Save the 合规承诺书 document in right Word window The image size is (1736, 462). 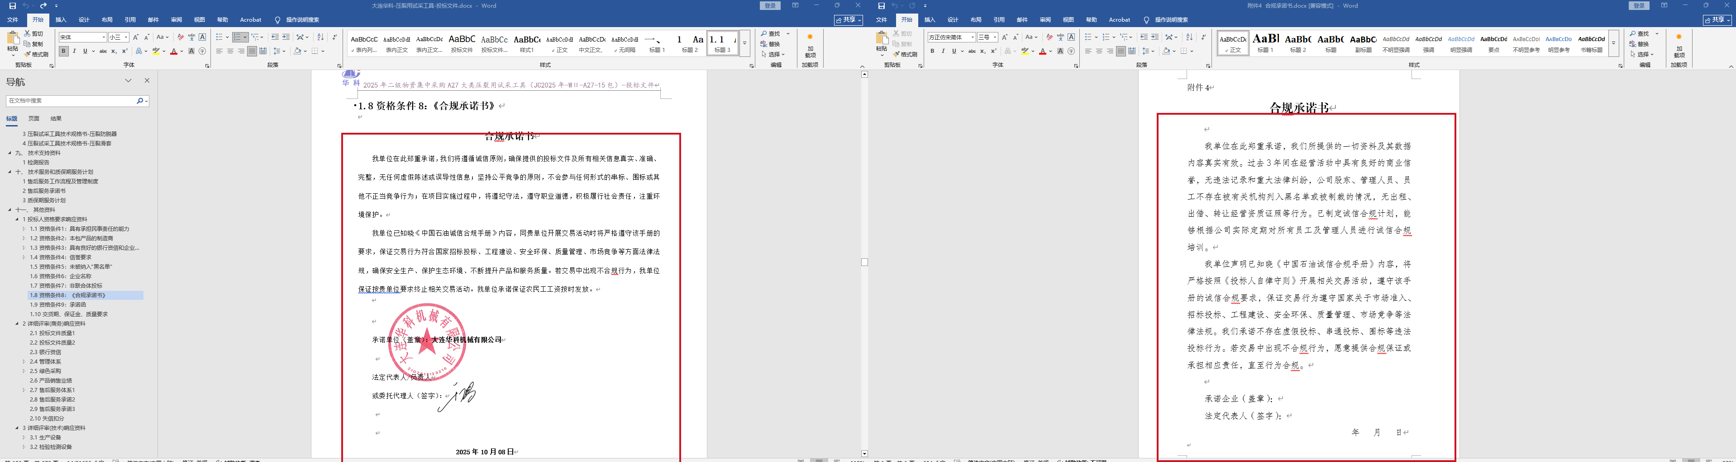(x=881, y=6)
